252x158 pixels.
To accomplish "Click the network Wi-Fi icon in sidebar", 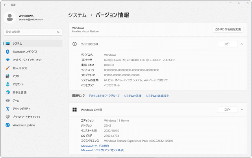I will [x=7, y=60].
